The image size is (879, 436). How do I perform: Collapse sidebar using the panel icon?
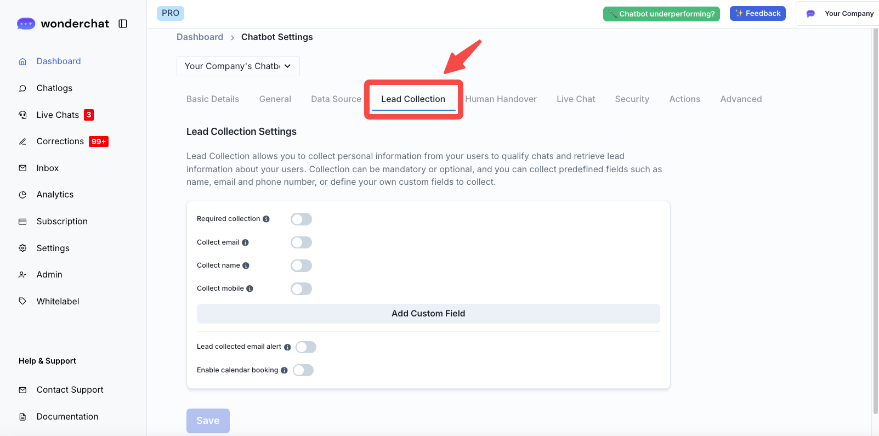pos(123,24)
